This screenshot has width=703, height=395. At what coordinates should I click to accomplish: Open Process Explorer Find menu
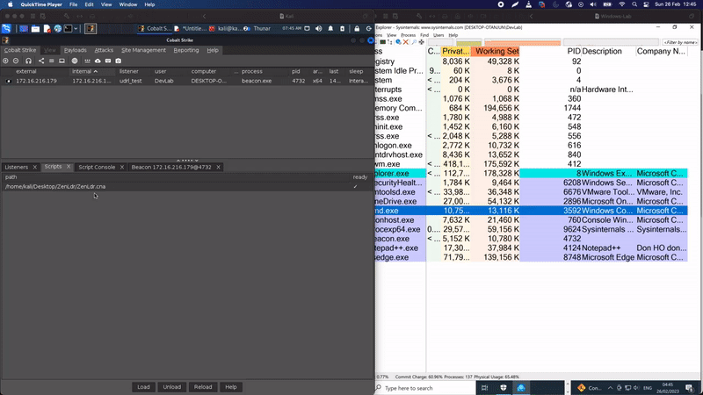(x=424, y=35)
